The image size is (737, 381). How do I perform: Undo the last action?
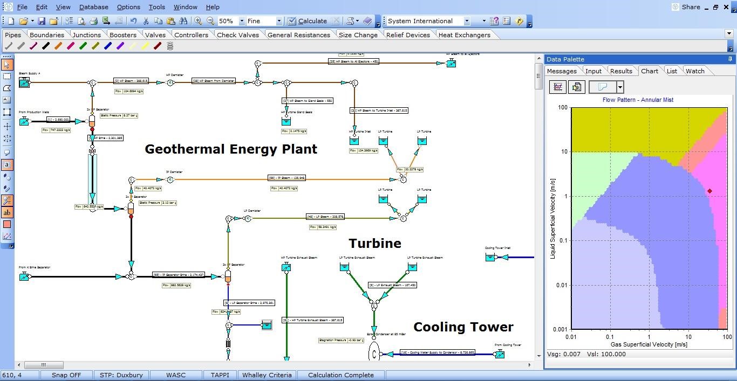[x=134, y=21]
